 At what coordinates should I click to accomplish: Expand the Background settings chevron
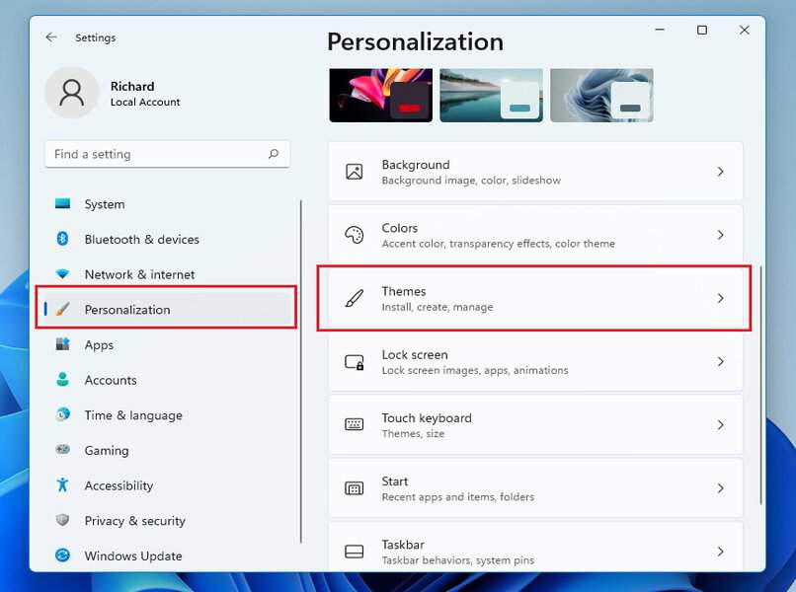tap(720, 172)
